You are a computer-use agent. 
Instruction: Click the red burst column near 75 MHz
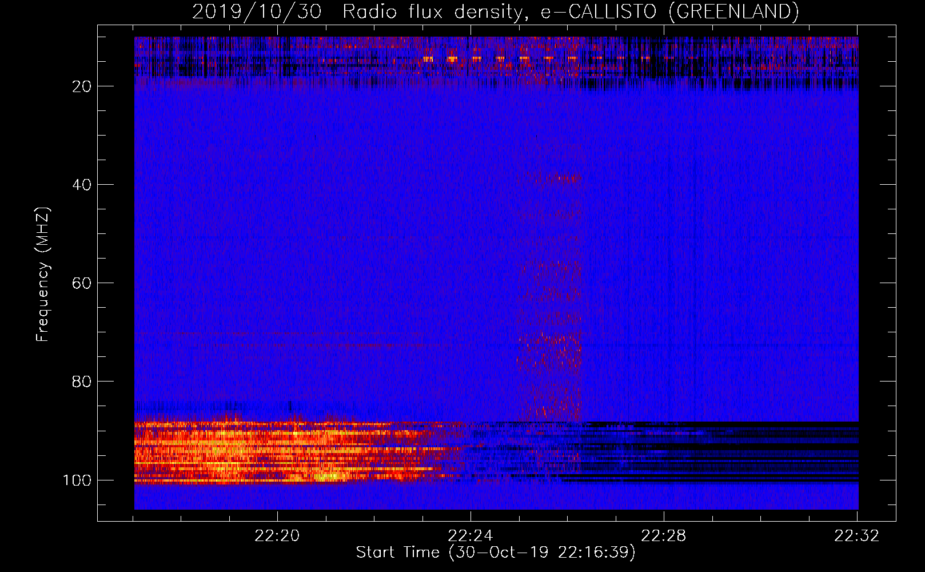pos(549,350)
